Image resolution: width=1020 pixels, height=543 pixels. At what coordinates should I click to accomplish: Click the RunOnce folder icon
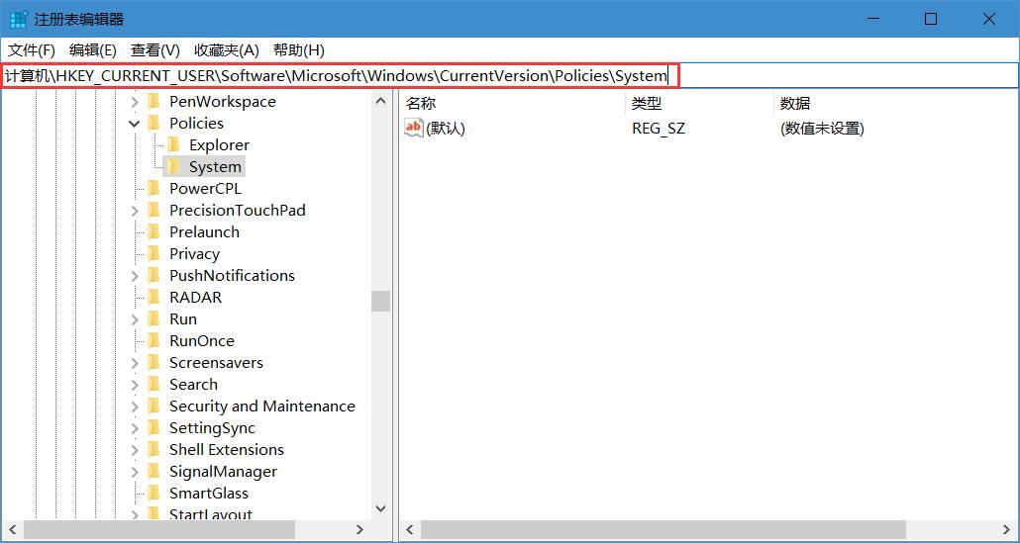pyautogui.click(x=153, y=341)
